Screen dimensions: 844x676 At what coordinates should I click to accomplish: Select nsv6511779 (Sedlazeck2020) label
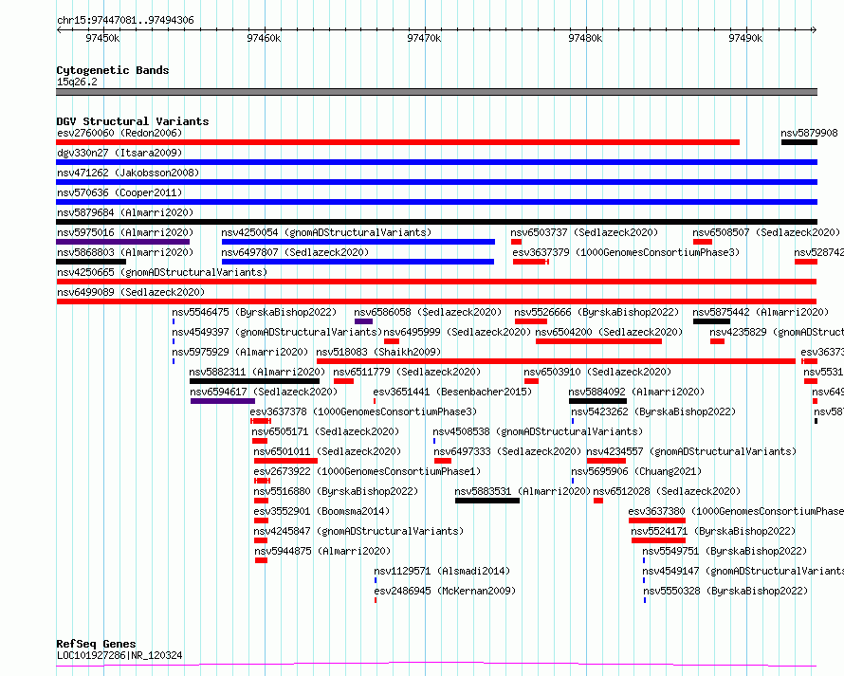tap(407, 372)
